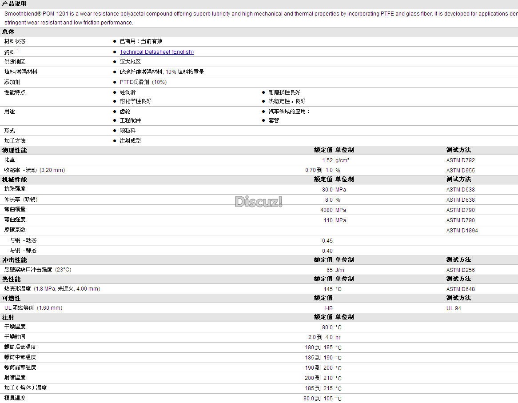This screenshot has height=403, width=518.
Task: Open the Technical Datasheet (English) link
Action: tap(156, 52)
